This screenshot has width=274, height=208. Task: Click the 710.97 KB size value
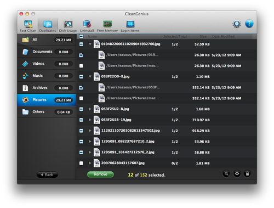(x=201, y=120)
